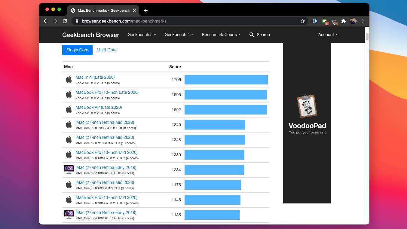Viewport: 407px width, 229px height.
Task: Open Search in the navigation bar
Action: pos(260,35)
